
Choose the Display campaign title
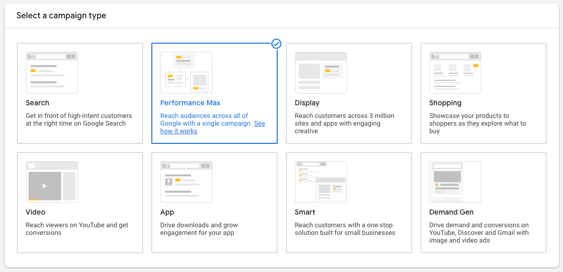[x=307, y=103]
